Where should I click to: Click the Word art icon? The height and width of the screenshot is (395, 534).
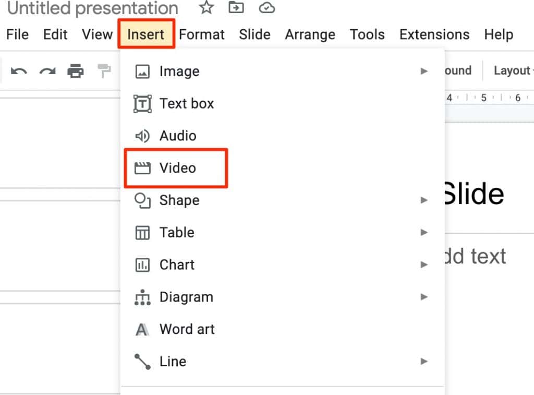pyautogui.click(x=142, y=330)
